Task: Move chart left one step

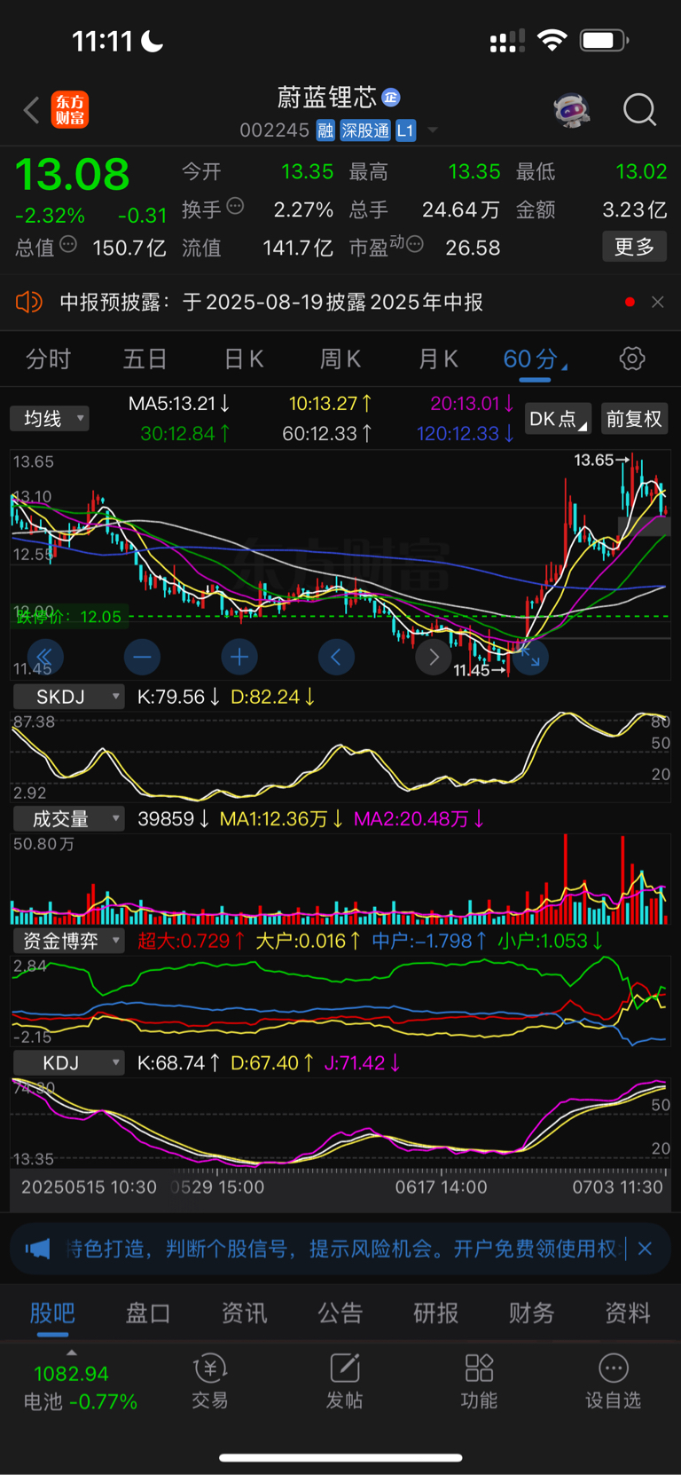Action: 336,658
